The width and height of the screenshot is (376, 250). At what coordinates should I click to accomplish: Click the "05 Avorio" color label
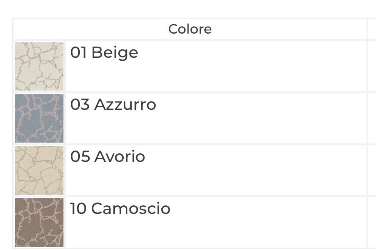pyautogui.click(x=108, y=157)
